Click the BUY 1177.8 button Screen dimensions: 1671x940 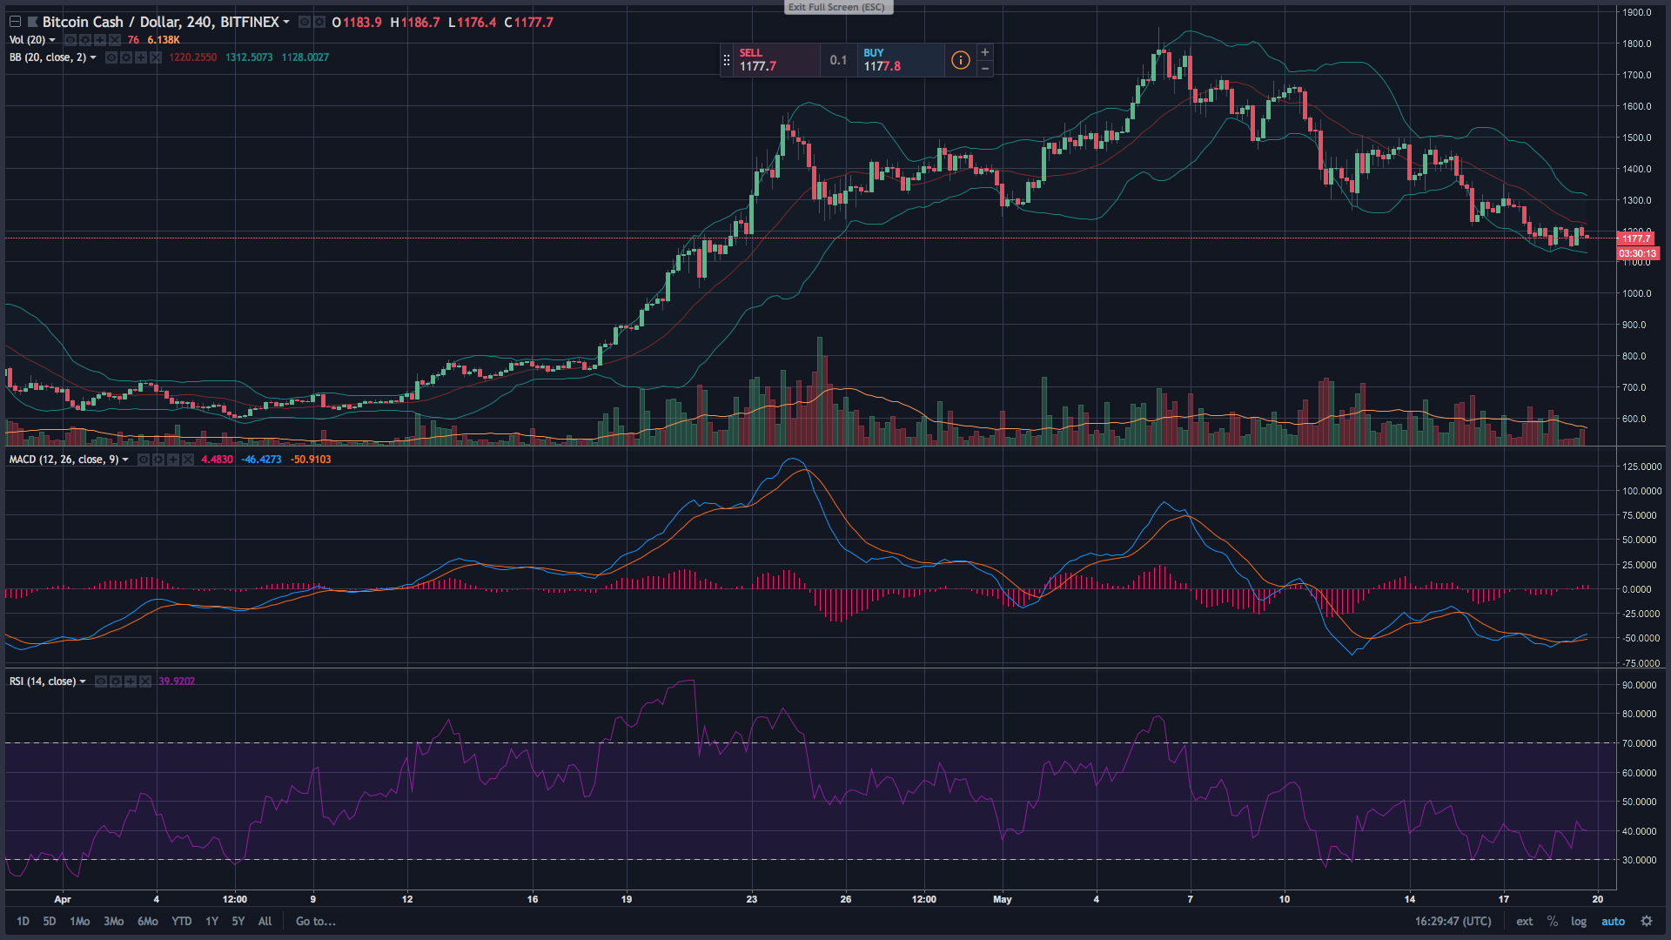[901, 60]
